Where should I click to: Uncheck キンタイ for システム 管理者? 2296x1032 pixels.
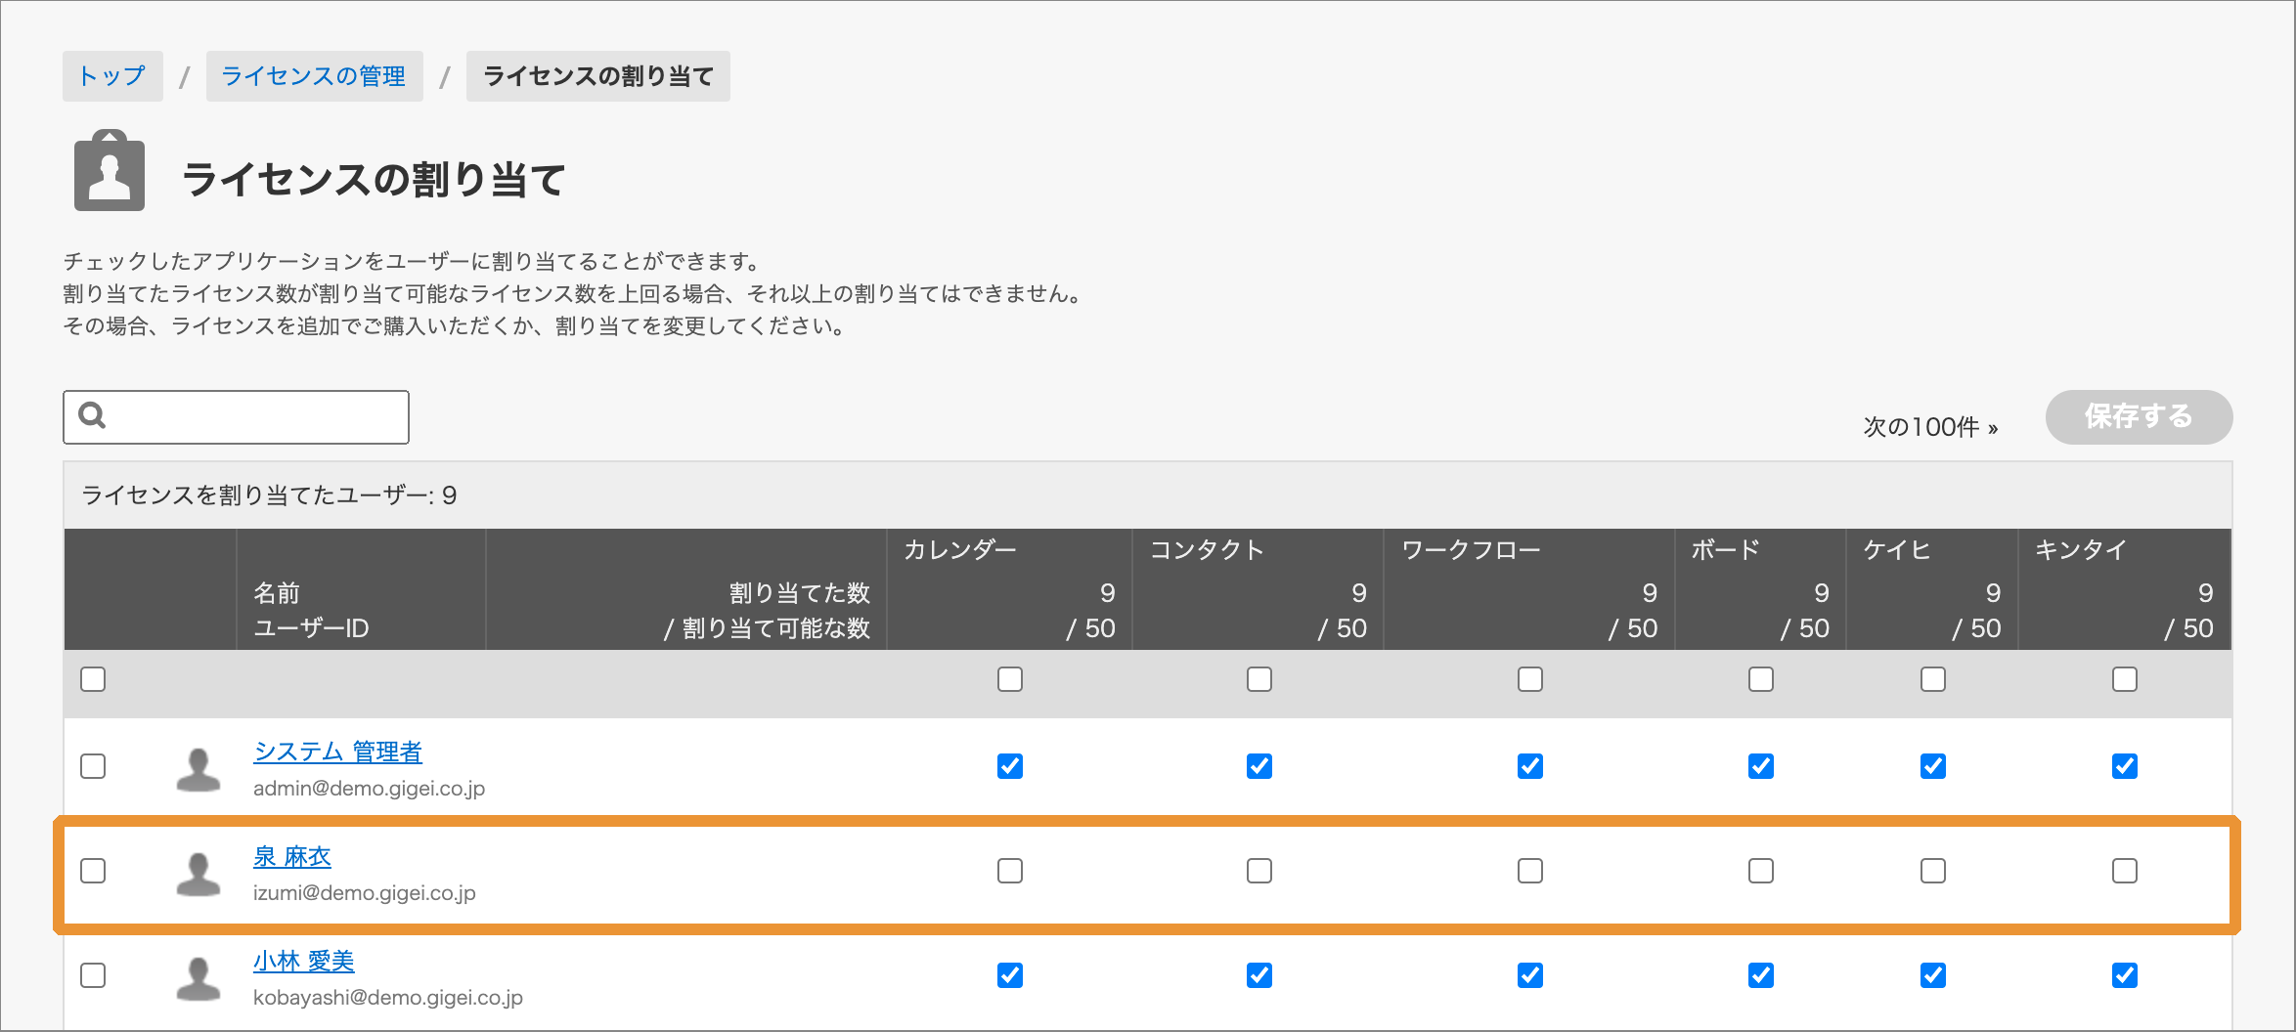coord(2125,766)
